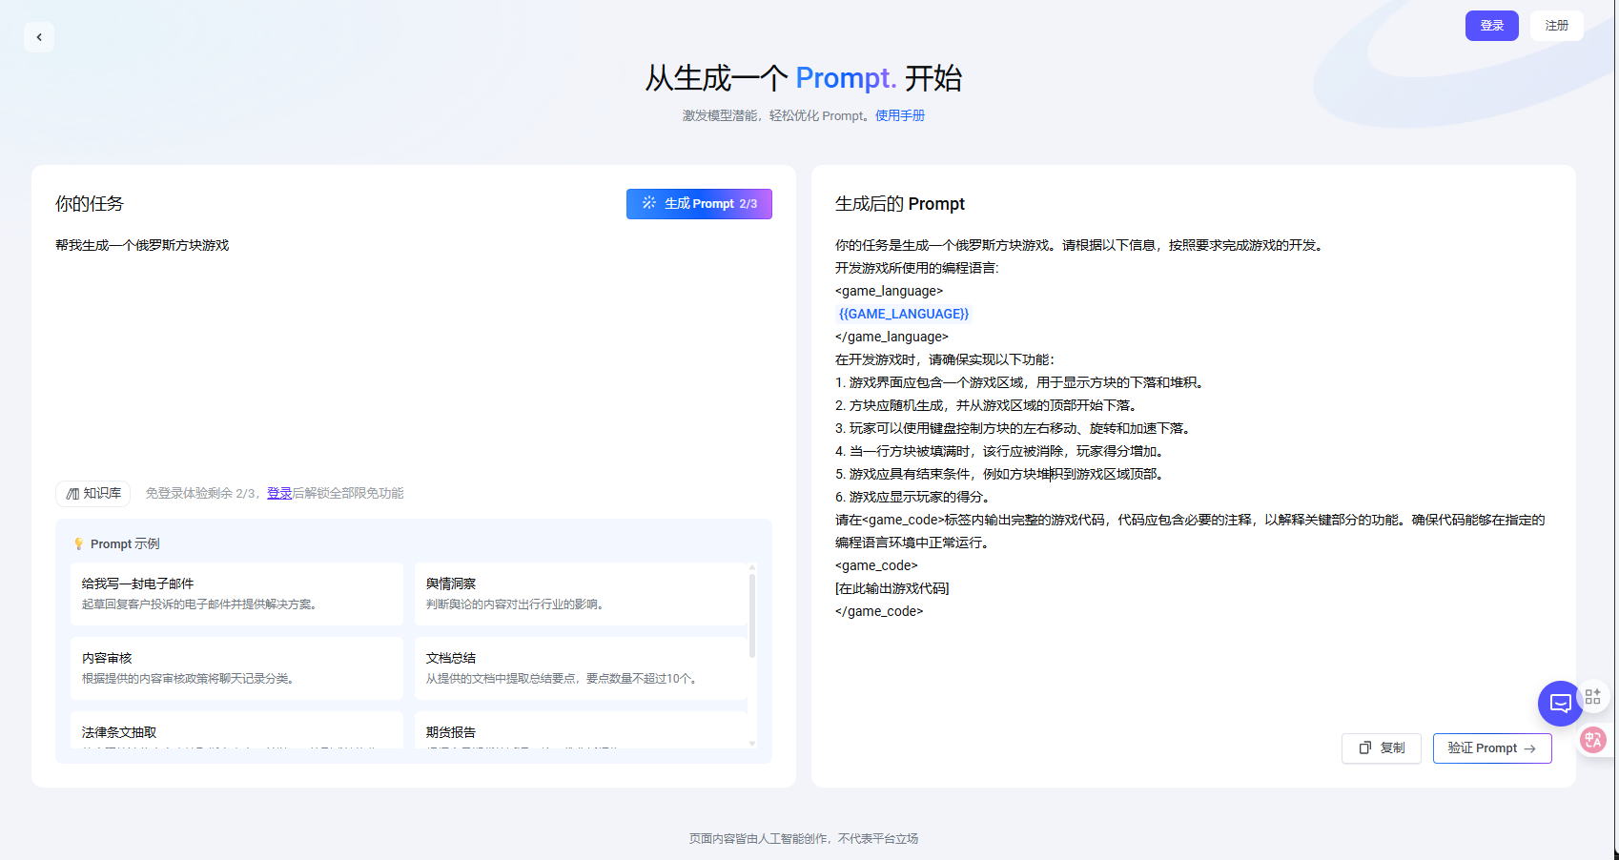Click the pink translate floating icon
1619x860 pixels.
pos(1593,740)
